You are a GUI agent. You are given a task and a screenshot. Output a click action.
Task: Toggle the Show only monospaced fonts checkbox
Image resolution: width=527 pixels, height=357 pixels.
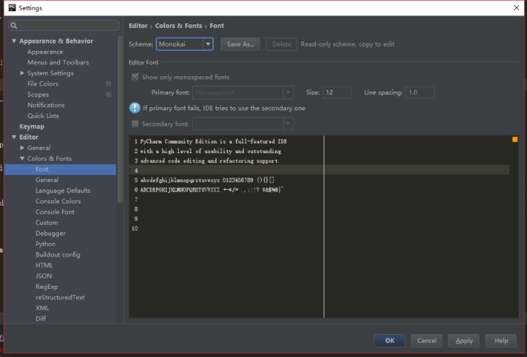coord(135,76)
